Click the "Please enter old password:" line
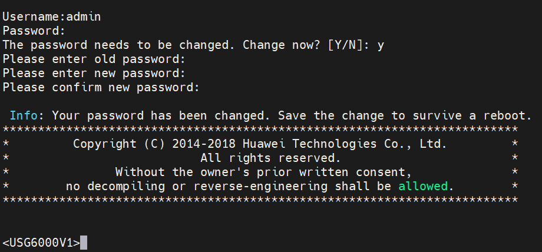 point(94,59)
